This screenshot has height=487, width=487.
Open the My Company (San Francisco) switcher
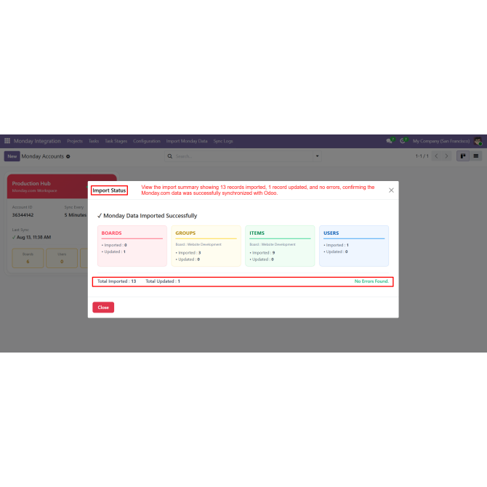tap(441, 141)
